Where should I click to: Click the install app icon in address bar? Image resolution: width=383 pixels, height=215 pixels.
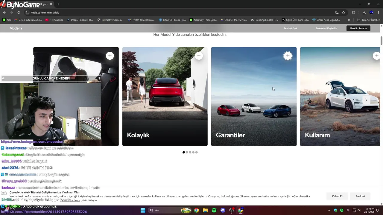click(337, 13)
